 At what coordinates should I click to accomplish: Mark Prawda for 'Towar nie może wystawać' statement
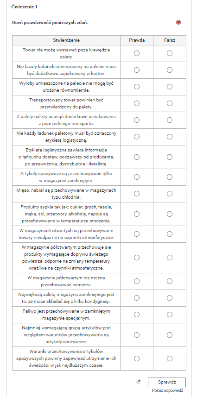(137, 53)
